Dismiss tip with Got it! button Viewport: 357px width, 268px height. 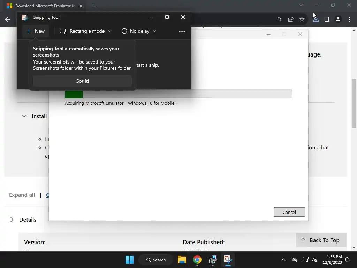tap(82, 81)
